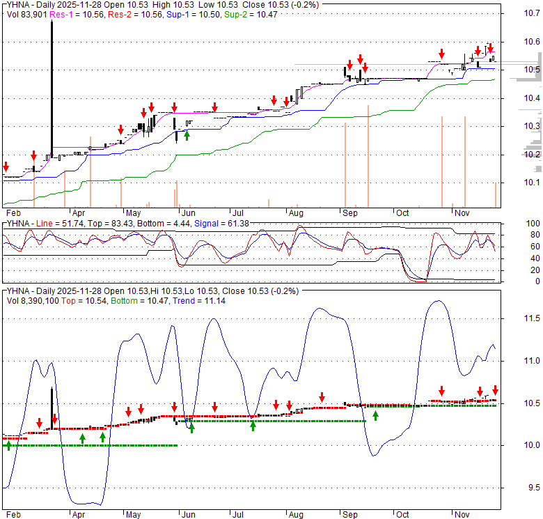543x519 pixels.
Task: Click the rightmost red arrow in bottom chart
Action: pyautogui.click(x=495, y=390)
